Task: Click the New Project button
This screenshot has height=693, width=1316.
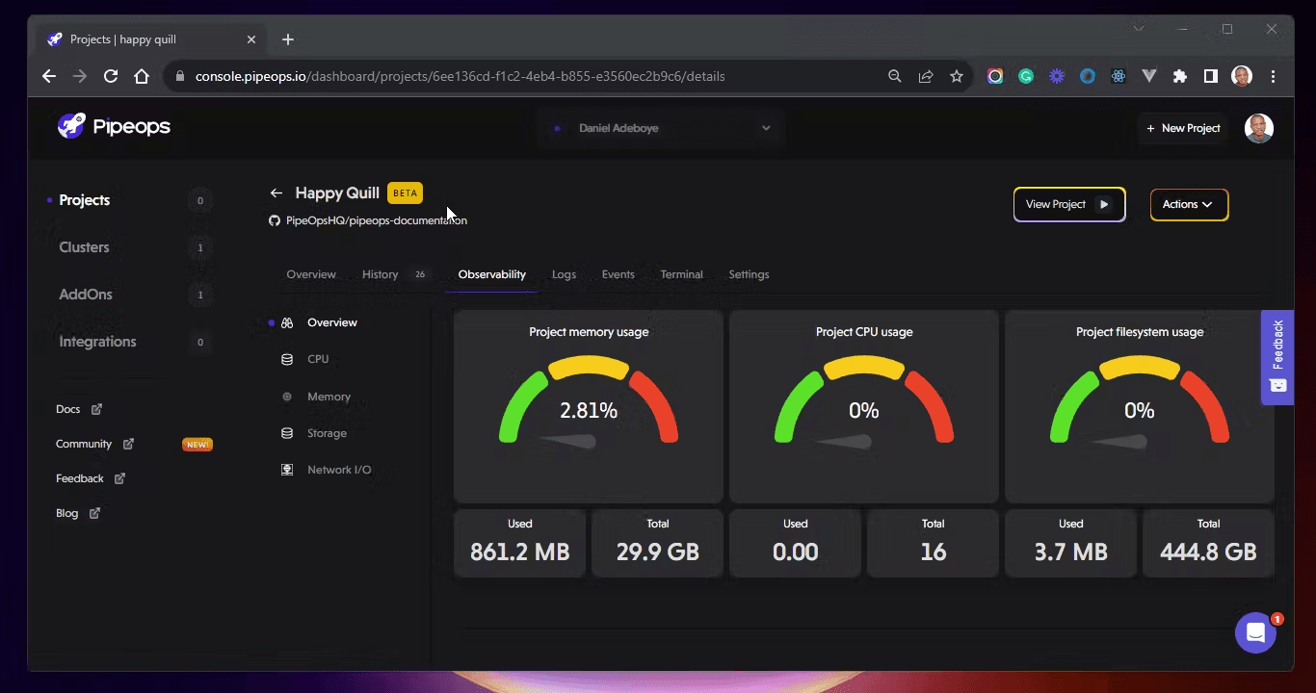Action: (x=1183, y=128)
